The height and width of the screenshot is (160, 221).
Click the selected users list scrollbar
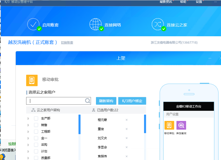[x=145, y=124]
